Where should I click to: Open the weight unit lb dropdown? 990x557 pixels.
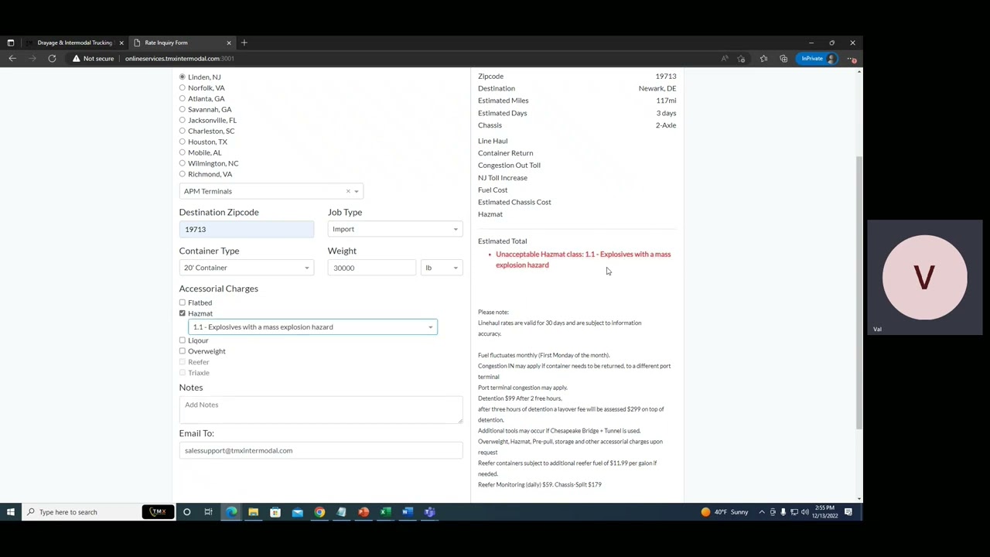pyautogui.click(x=441, y=268)
